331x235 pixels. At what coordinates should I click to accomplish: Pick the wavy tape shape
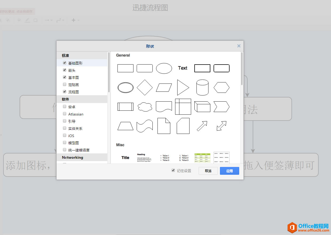pyautogui.click(x=145, y=126)
